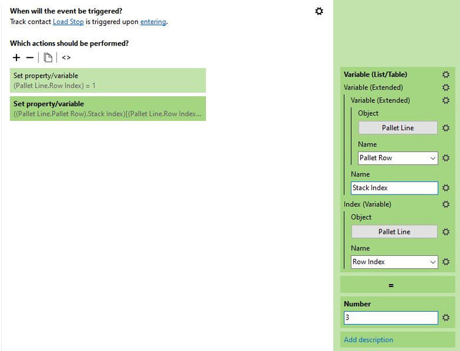Click gear beside the Number field
Image resolution: width=460 pixels, height=351 pixels.
click(x=446, y=318)
